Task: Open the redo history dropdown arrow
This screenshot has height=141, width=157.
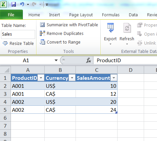Action: 40,4
